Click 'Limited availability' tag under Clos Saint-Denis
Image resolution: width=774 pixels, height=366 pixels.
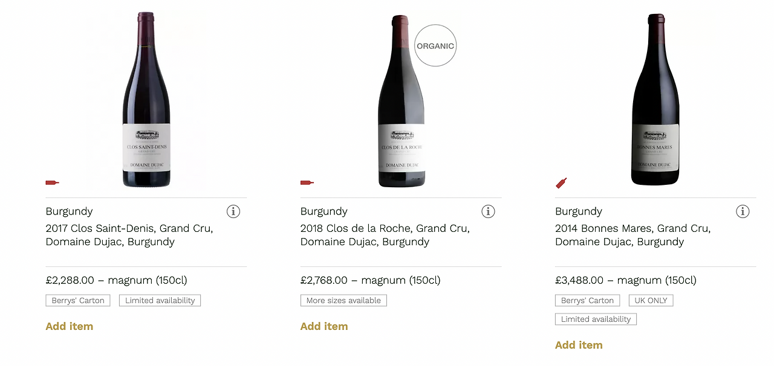click(x=160, y=300)
